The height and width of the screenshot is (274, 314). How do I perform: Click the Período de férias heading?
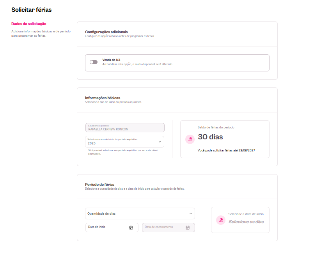[x=99, y=184]
